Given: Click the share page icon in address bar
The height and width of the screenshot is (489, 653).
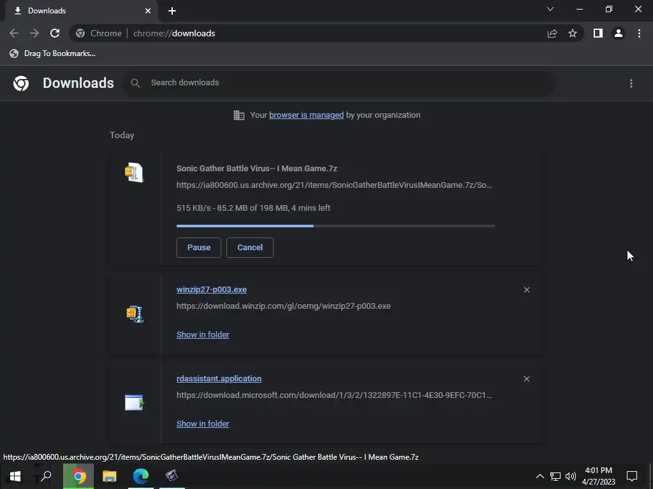Looking at the screenshot, I should tap(552, 33).
